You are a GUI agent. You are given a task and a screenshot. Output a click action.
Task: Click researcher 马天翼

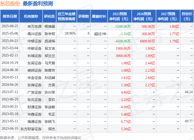(50, 63)
